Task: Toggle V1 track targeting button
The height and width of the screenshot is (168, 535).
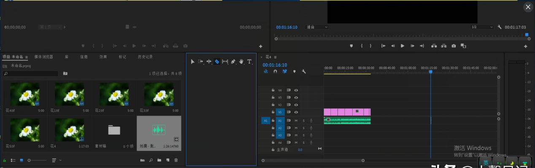Action: click(280, 112)
